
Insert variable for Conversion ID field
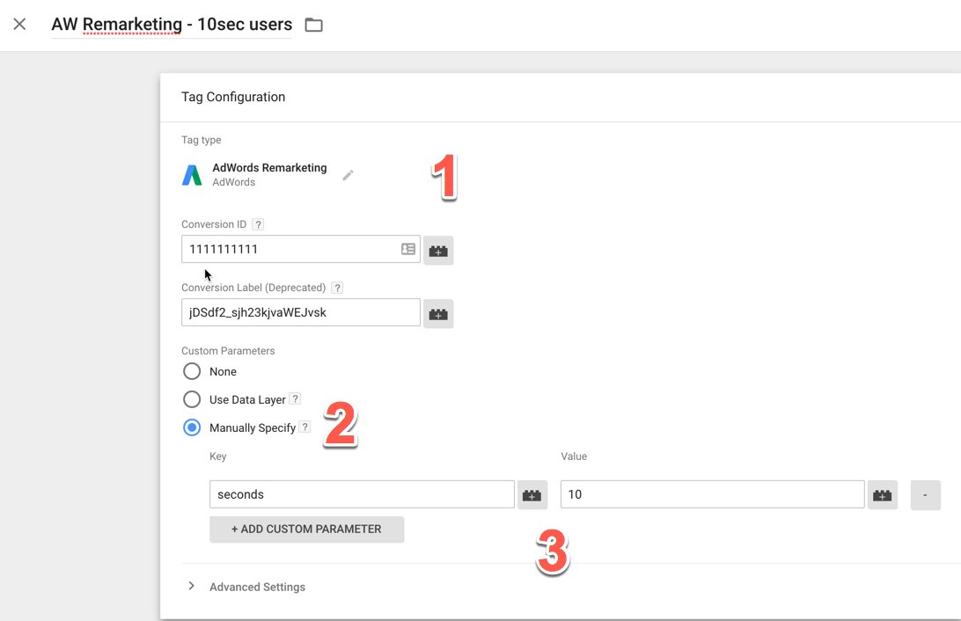coord(438,251)
